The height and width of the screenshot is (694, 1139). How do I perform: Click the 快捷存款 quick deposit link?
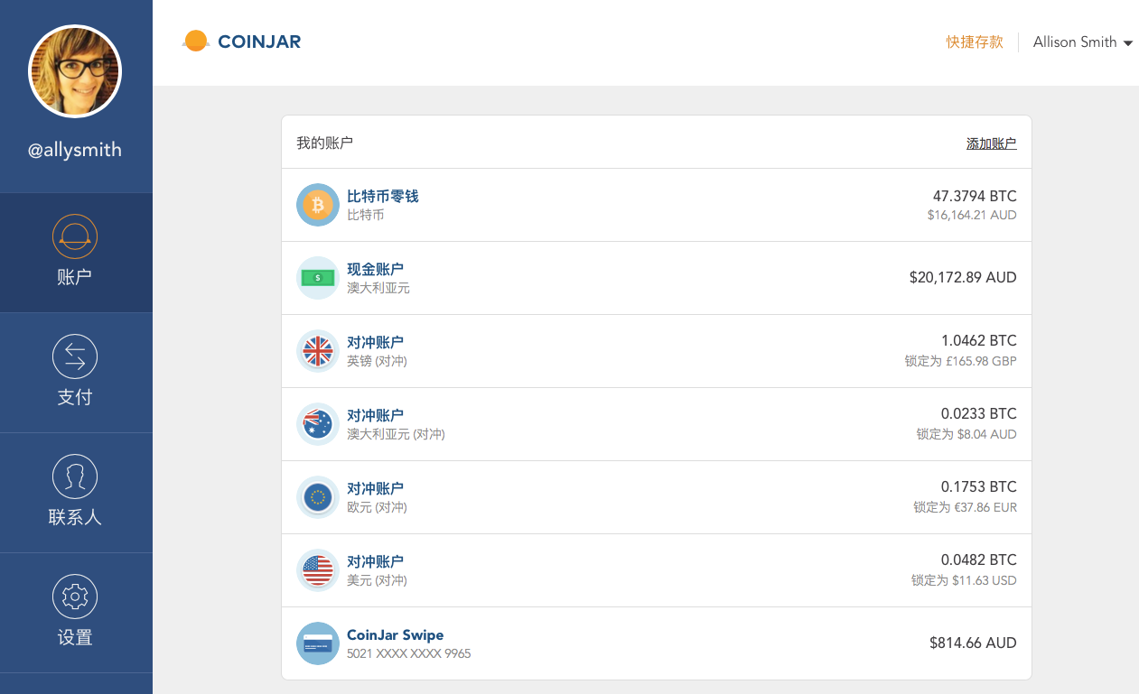coord(975,42)
